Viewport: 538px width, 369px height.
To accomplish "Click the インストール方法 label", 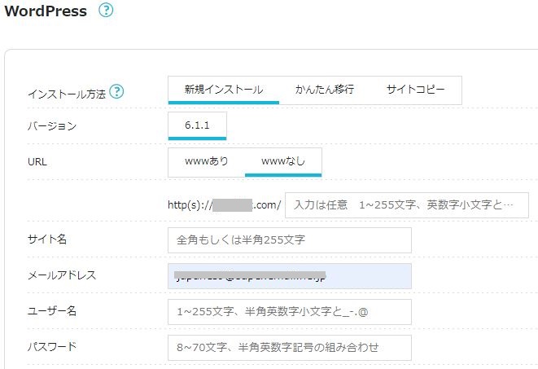I will (x=67, y=94).
